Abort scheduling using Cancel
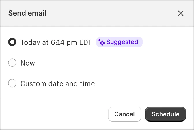 (x=124, y=114)
